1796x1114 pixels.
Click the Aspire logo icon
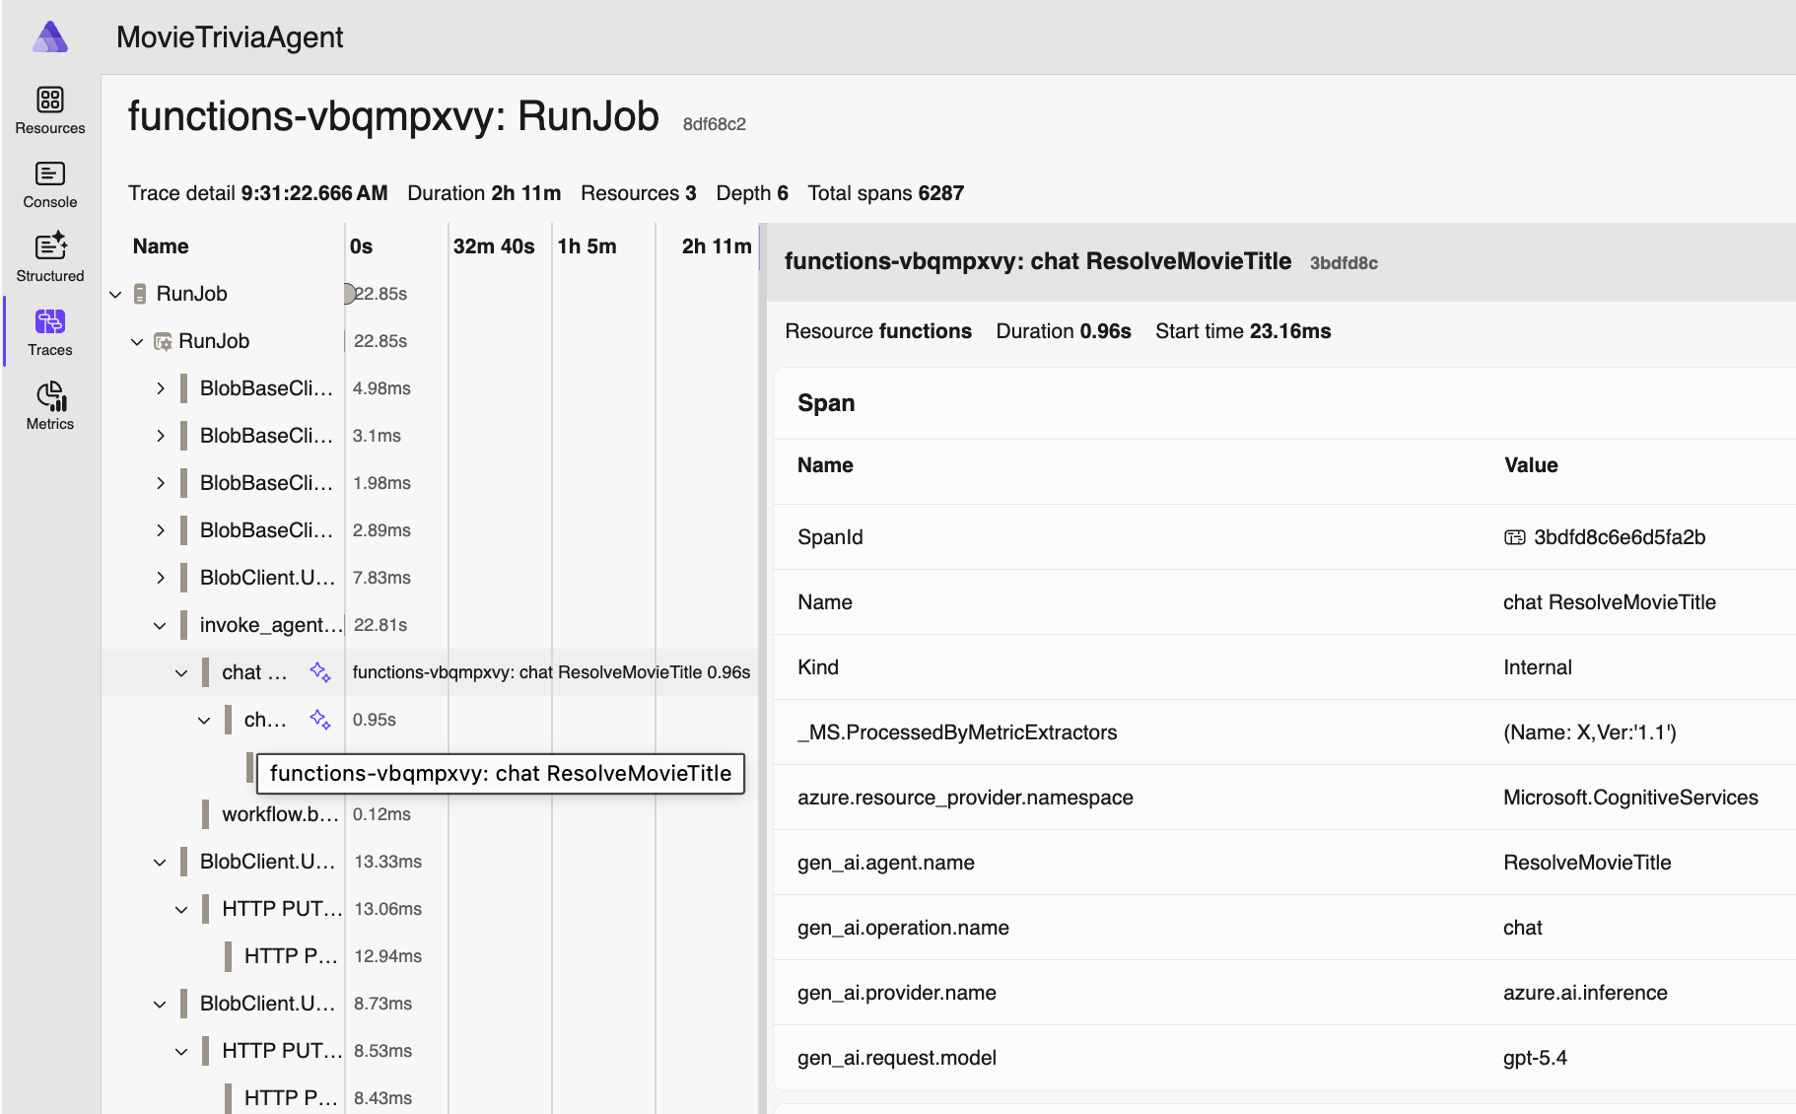click(x=50, y=37)
